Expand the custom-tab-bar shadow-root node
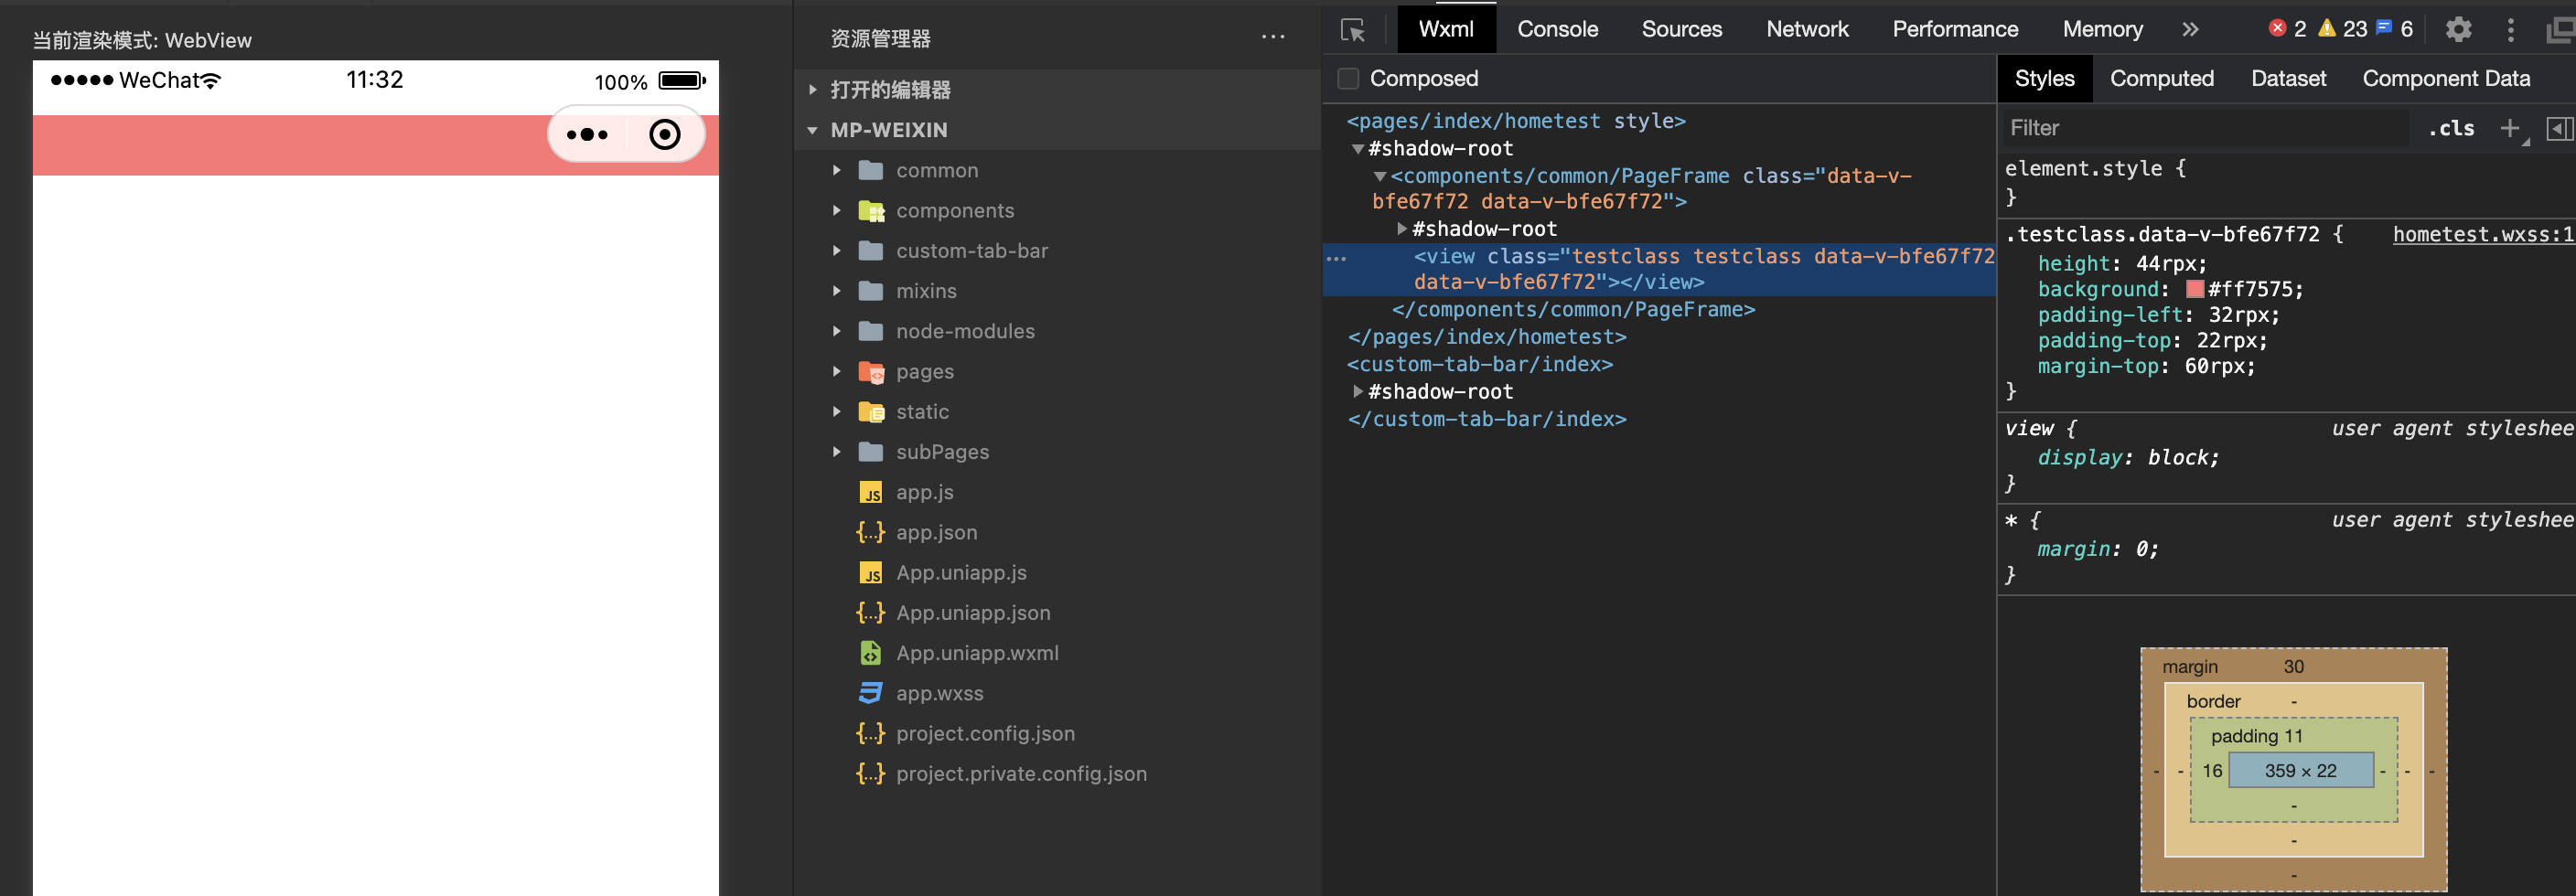Screen dimensions: 2576x896 click(x=1358, y=392)
